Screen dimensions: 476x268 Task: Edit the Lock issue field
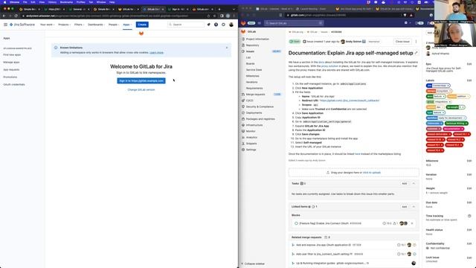[x=469, y=258]
